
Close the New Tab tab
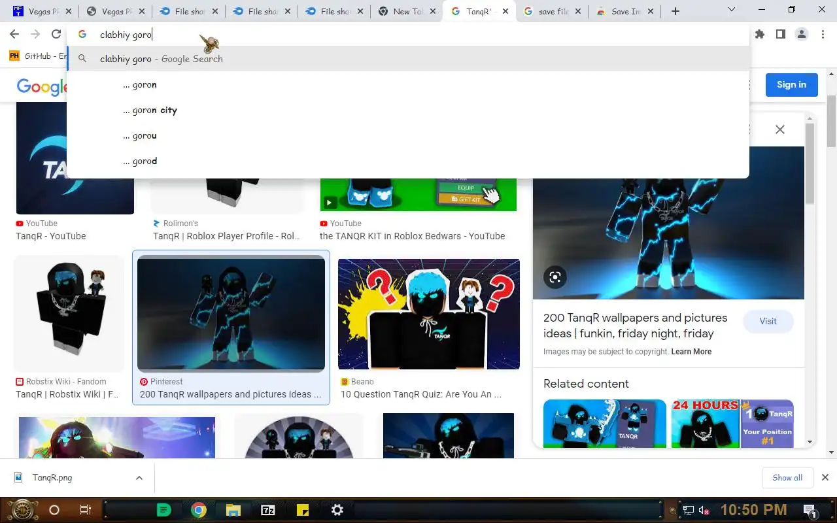click(432, 11)
